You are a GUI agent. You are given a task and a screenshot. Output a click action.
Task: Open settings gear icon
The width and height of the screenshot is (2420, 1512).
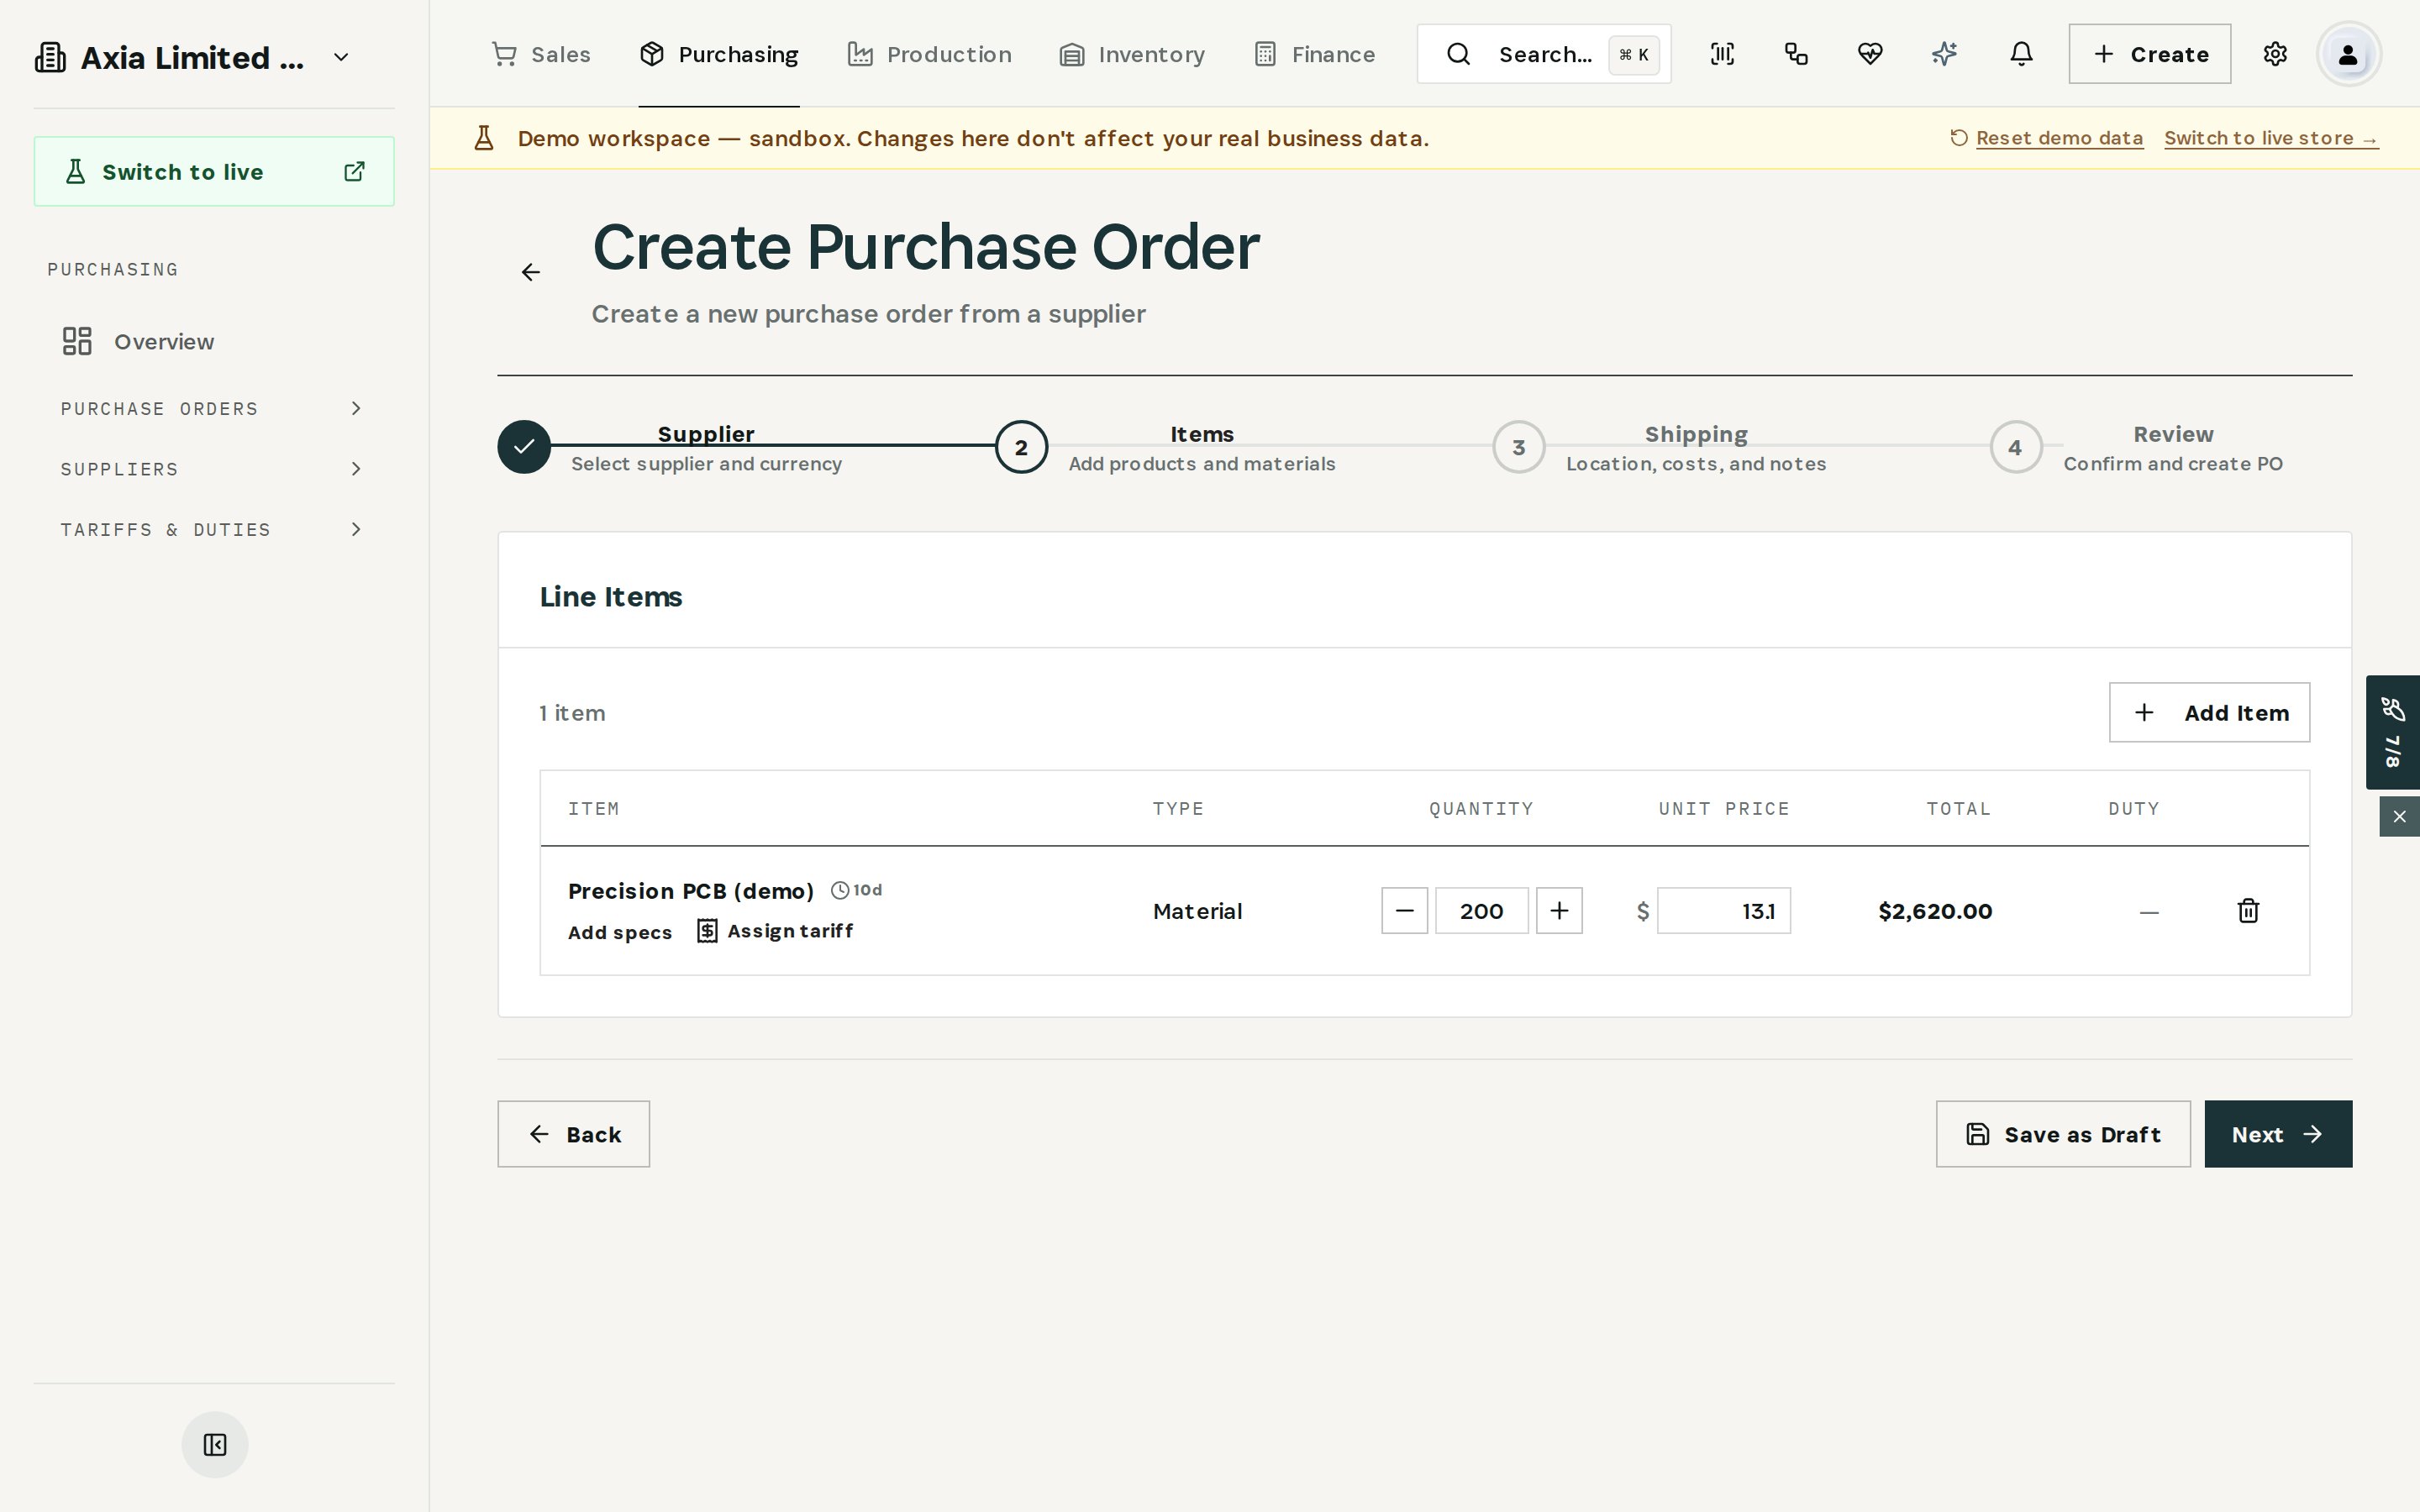click(x=2275, y=54)
